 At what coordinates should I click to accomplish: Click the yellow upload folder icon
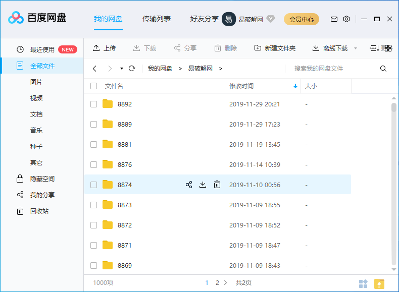click(x=379, y=283)
